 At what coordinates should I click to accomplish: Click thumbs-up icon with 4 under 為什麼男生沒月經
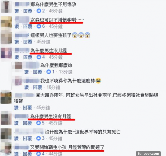tap(39, 57)
